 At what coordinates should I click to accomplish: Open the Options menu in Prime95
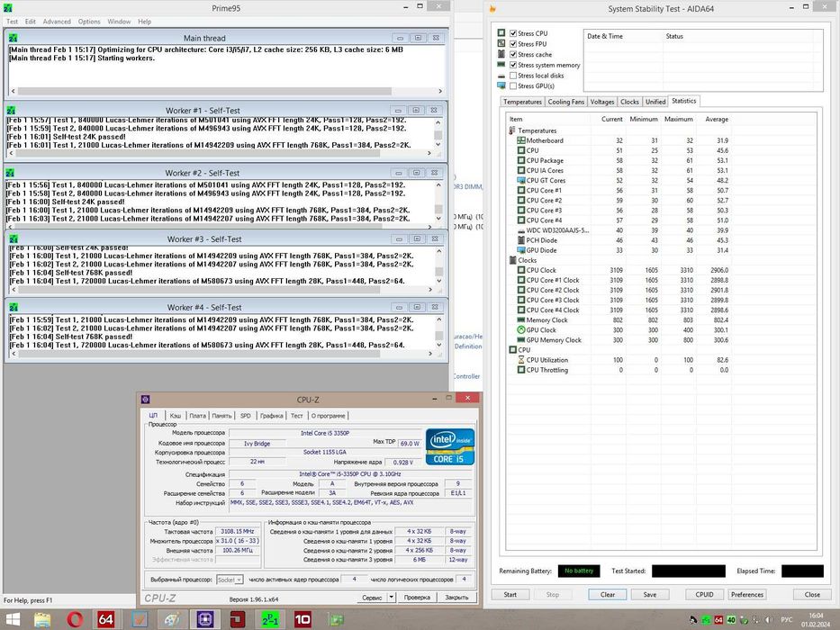(x=89, y=22)
